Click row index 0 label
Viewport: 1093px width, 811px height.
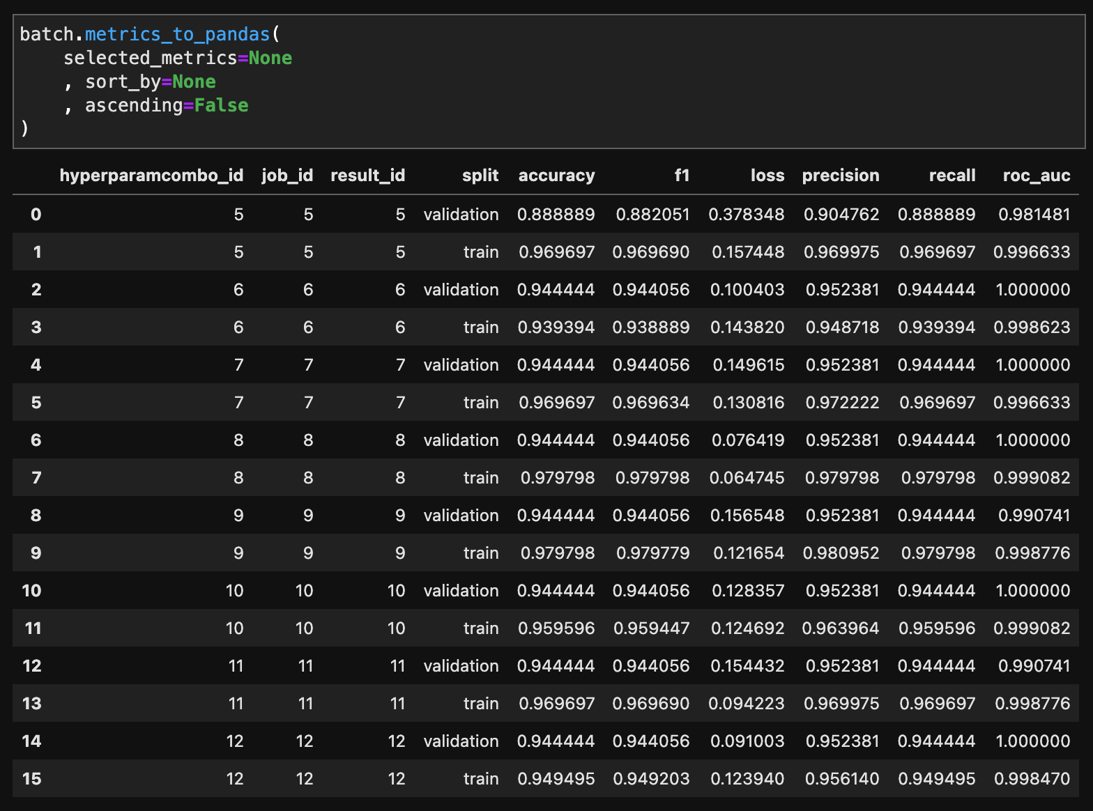point(36,215)
